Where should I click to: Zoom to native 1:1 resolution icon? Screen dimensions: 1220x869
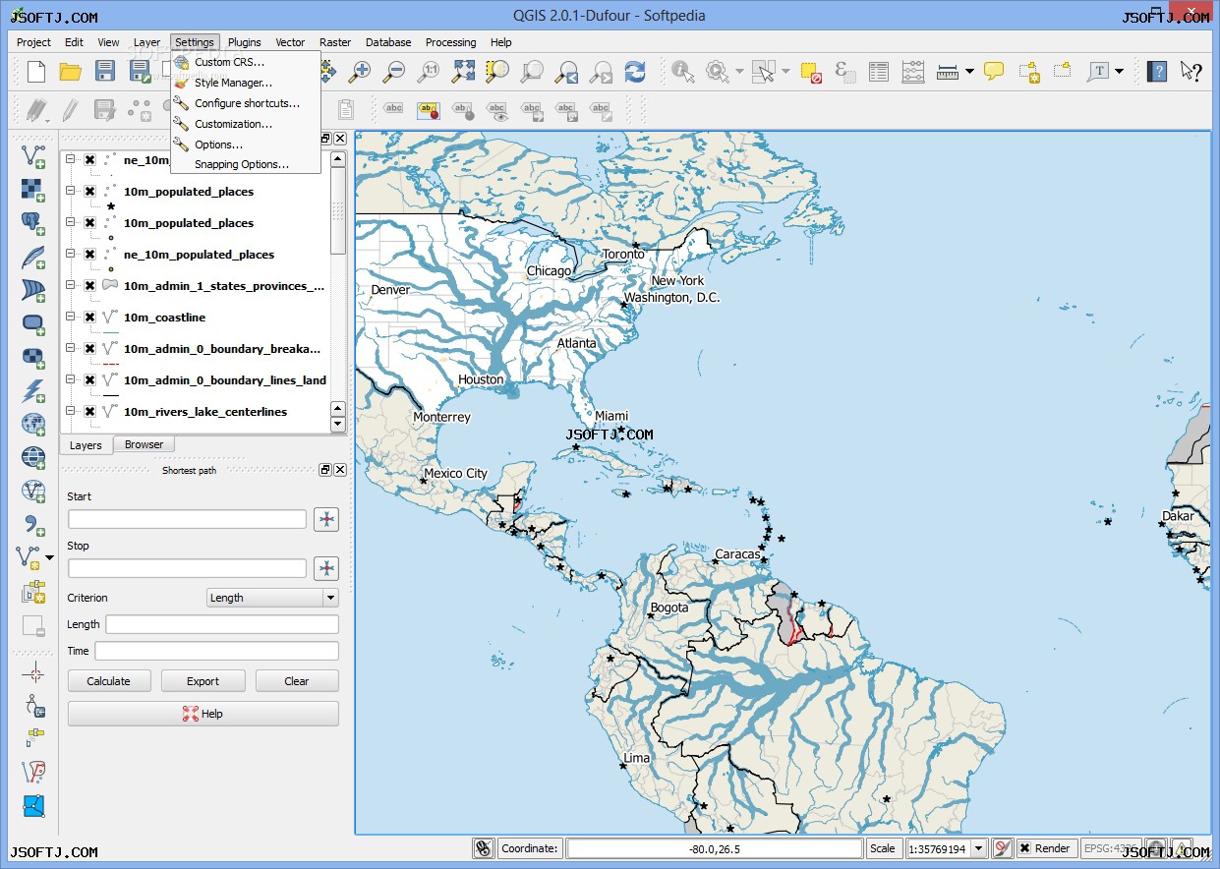[429, 71]
